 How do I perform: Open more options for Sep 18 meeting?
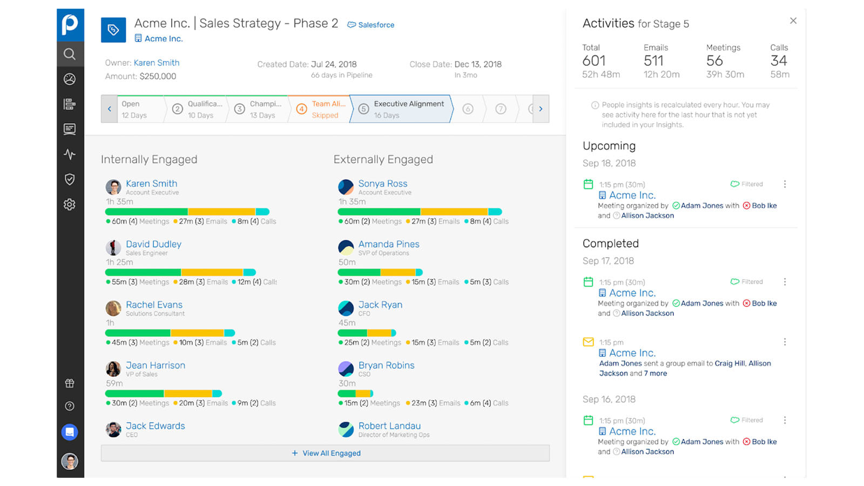point(785,184)
